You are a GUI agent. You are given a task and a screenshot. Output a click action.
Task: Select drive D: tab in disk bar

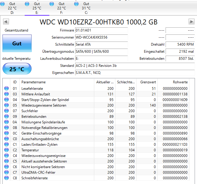(x=12, y=8)
